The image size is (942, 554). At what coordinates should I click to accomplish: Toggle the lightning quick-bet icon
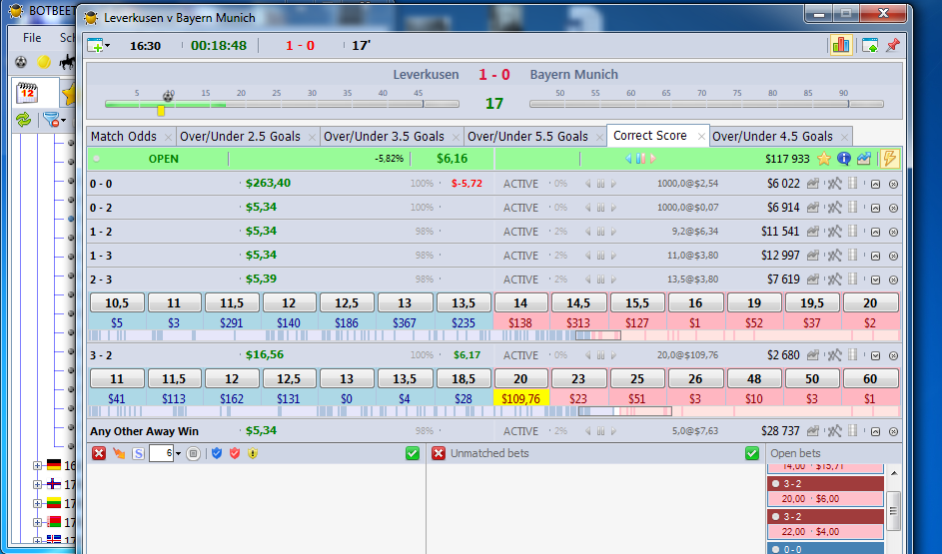889,159
